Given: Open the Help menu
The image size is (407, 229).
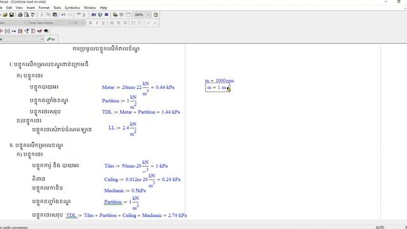Looking at the screenshot, I should pyautogui.click(x=103, y=8).
